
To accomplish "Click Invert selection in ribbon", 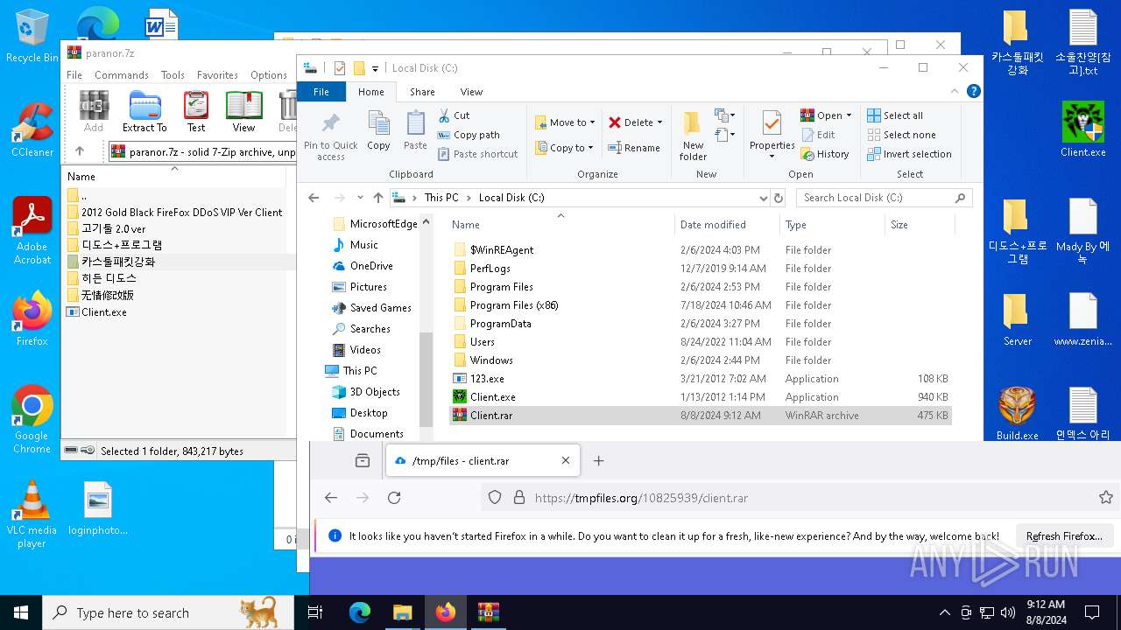I will pyautogui.click(x=909, y=154).
